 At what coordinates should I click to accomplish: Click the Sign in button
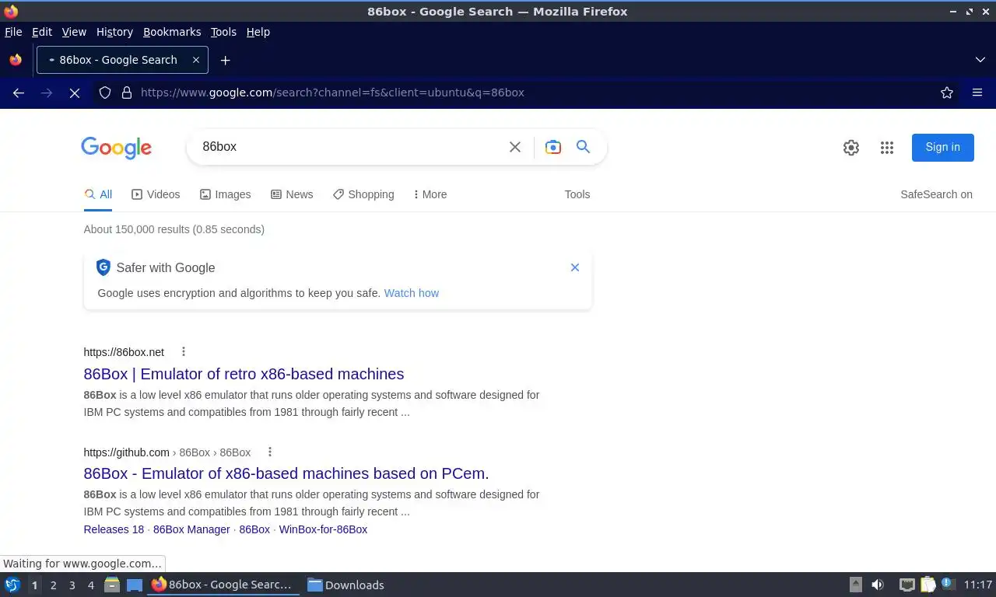(943, 147)
